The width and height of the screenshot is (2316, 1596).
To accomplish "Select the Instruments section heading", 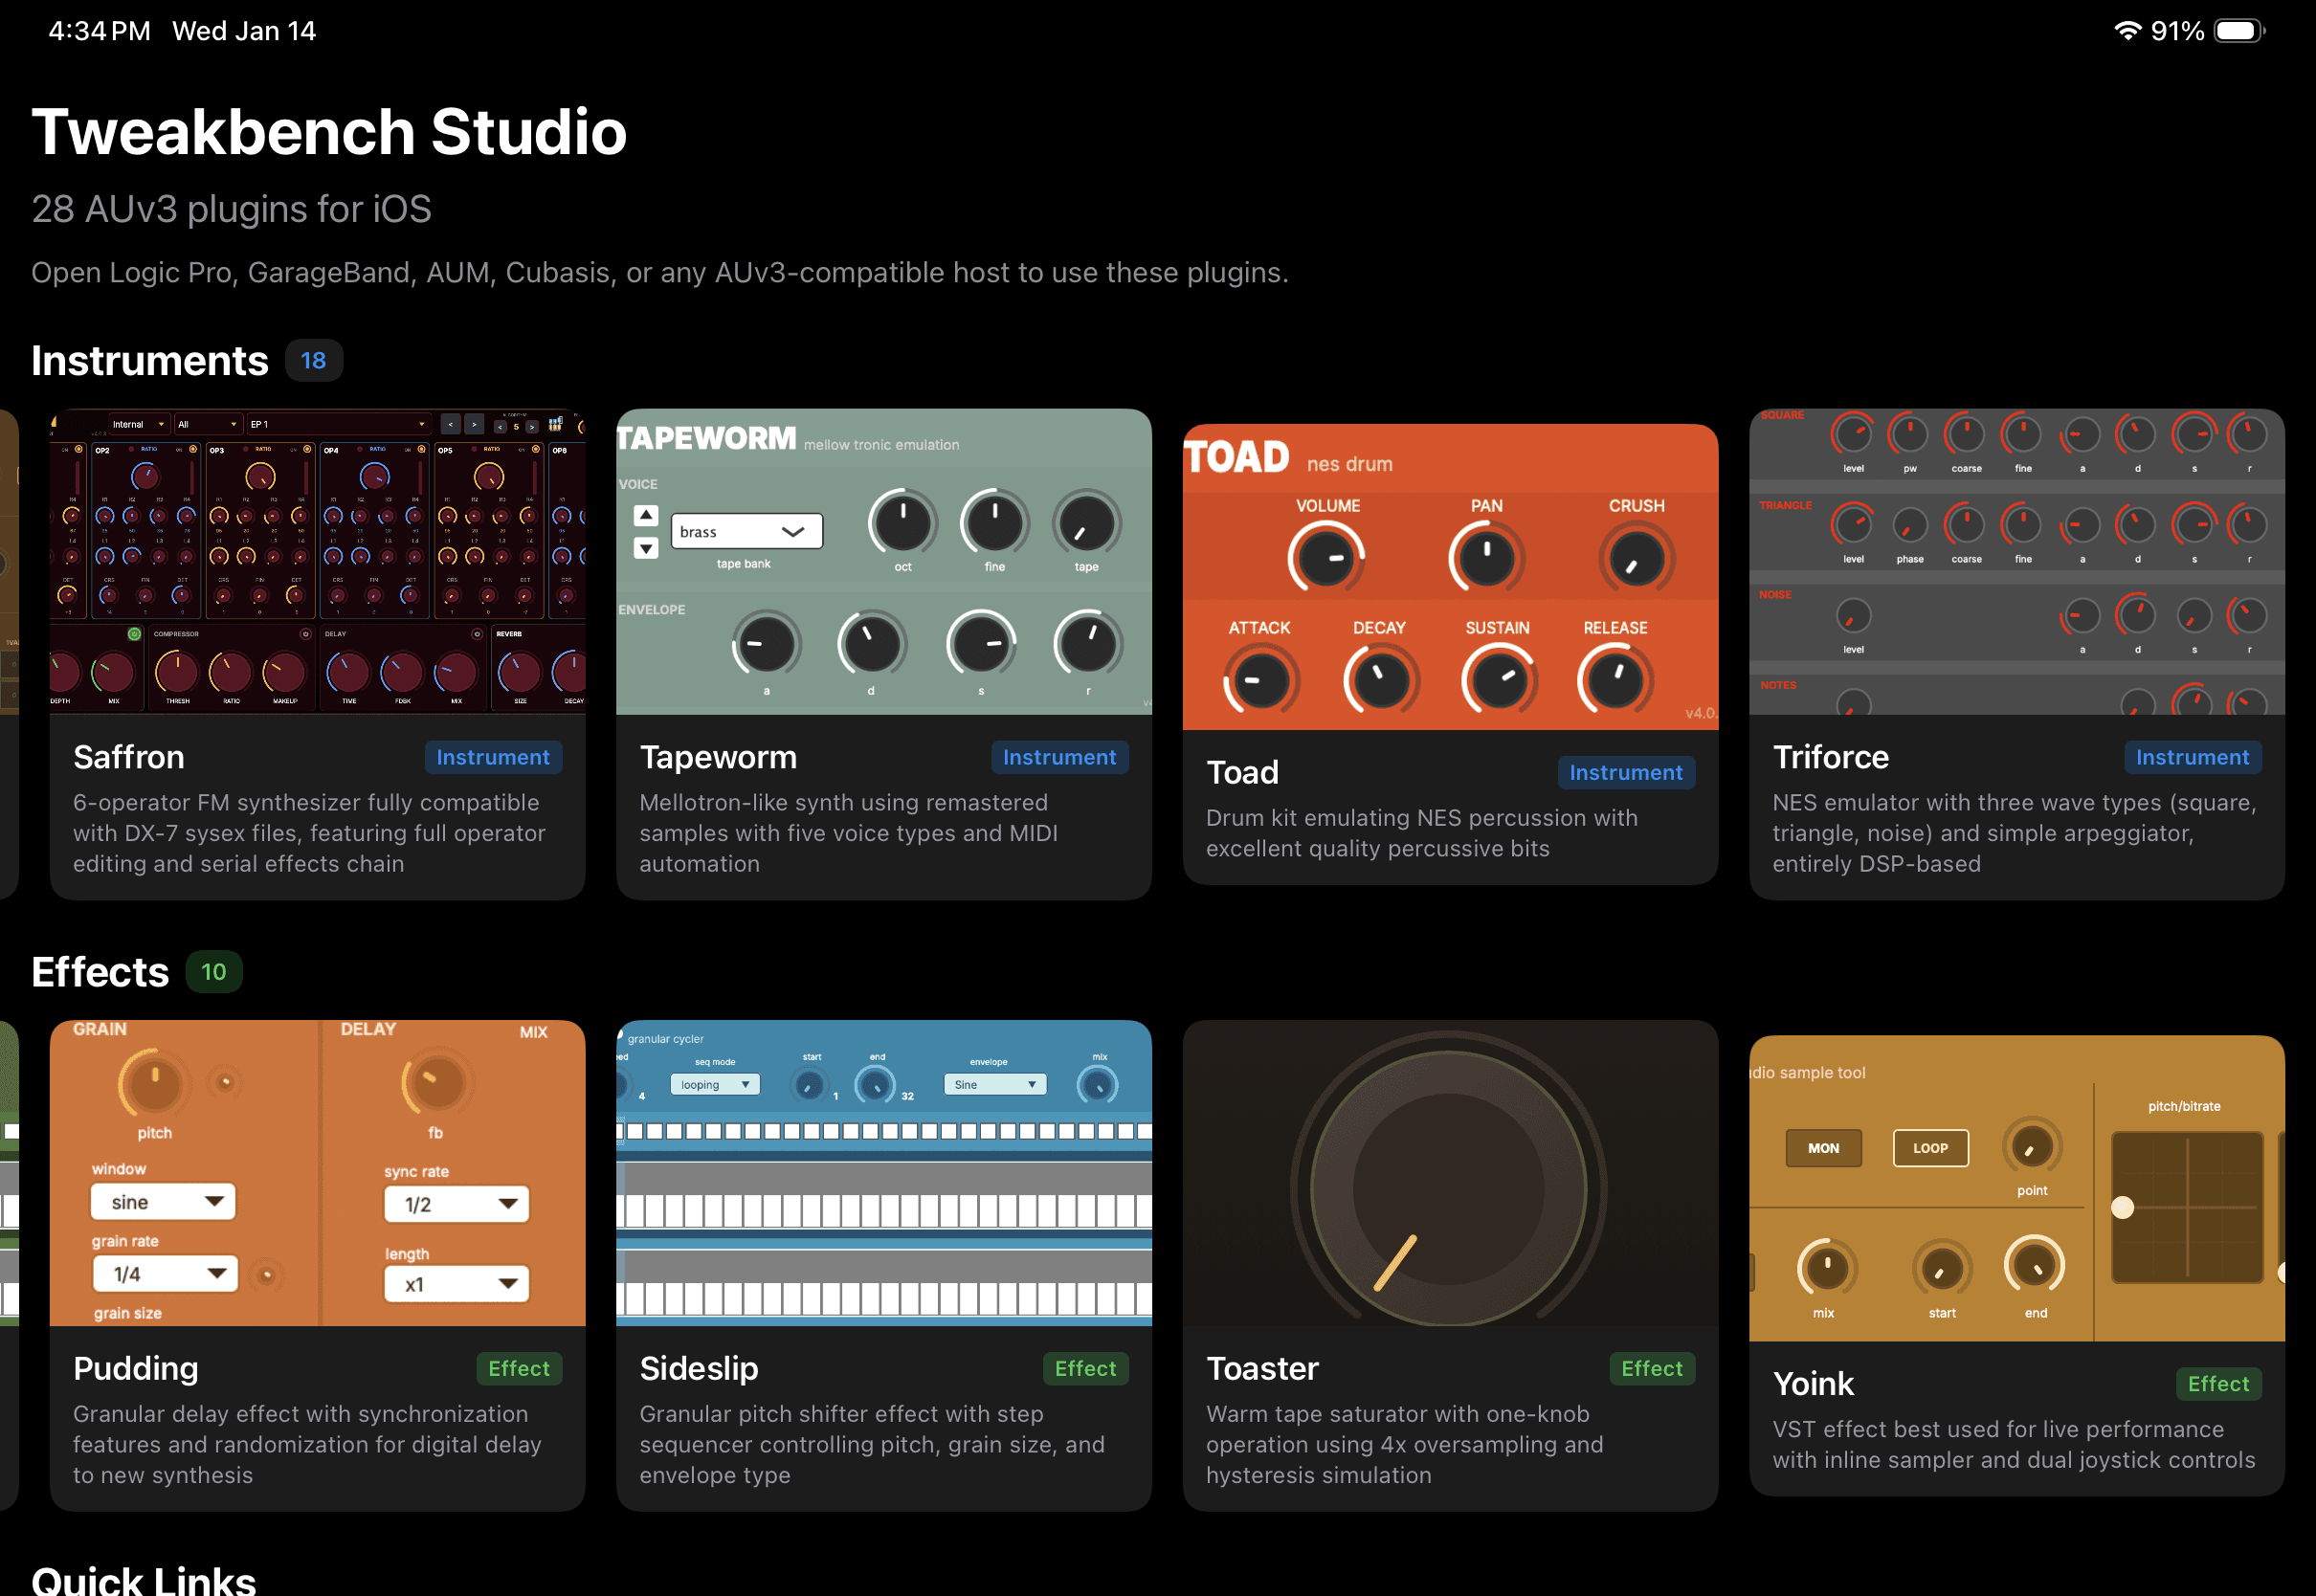I will click(150, 361).
